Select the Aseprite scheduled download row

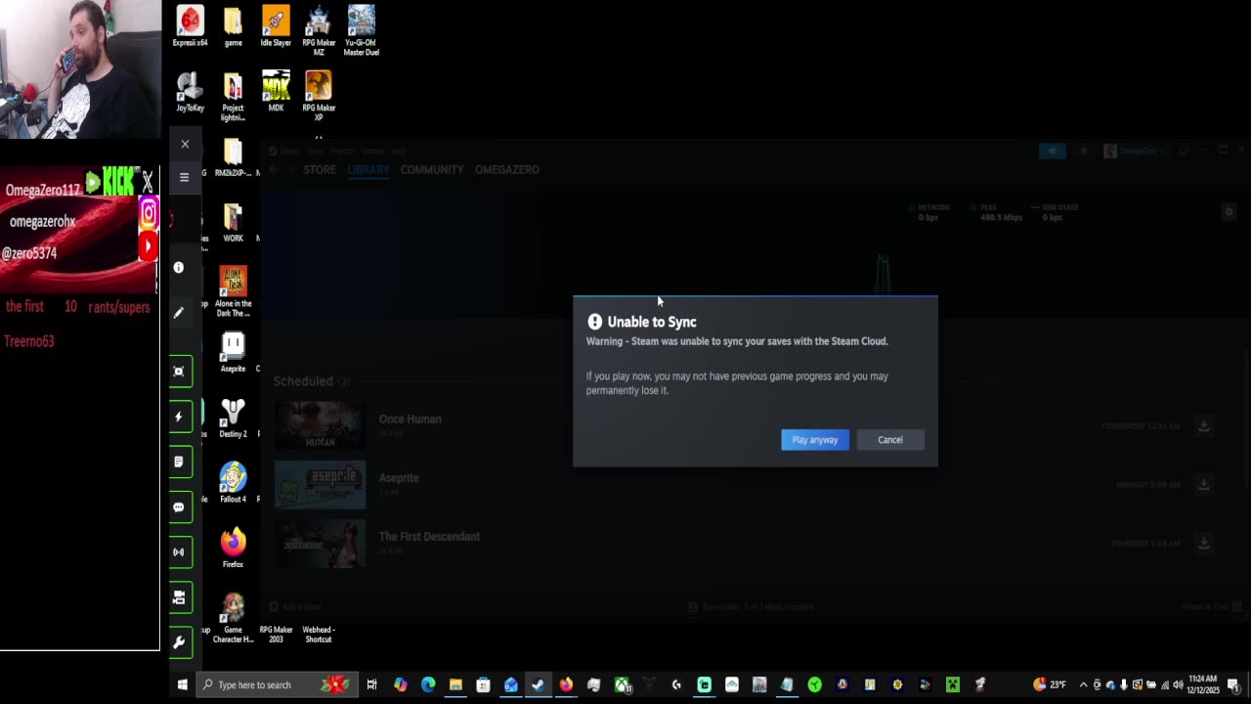[x=743, y=485]
